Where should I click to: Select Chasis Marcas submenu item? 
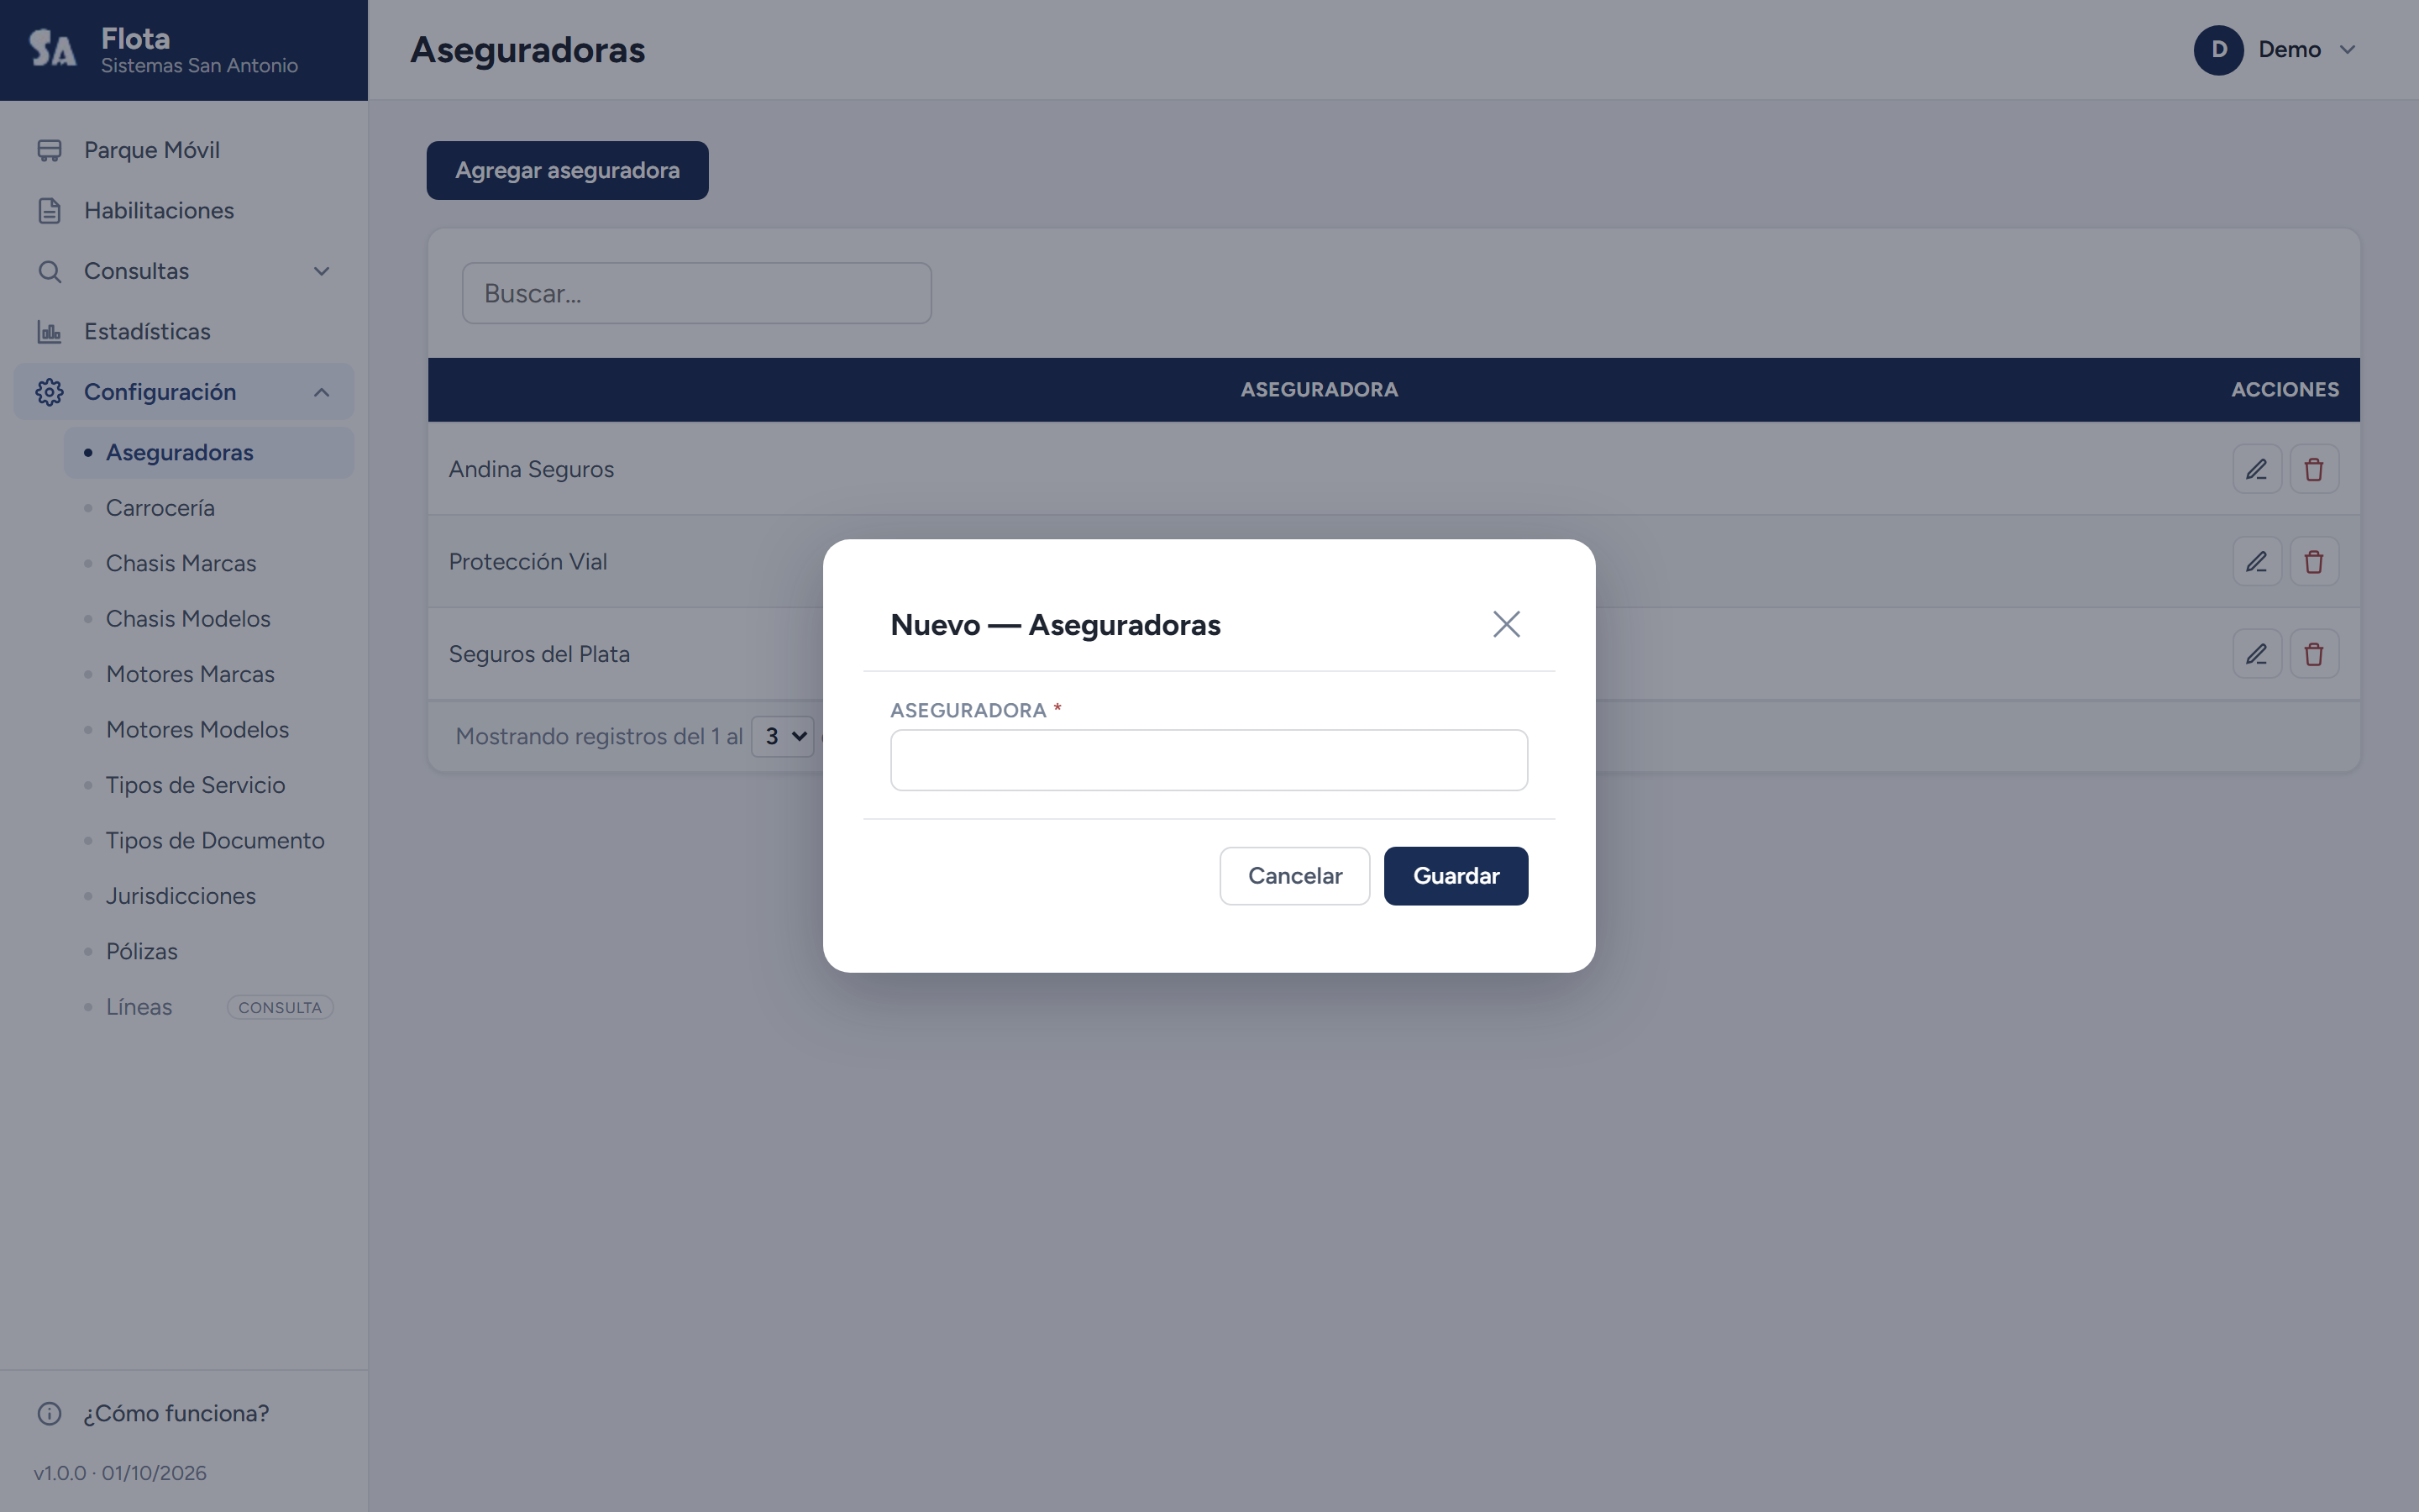point(209,564)
